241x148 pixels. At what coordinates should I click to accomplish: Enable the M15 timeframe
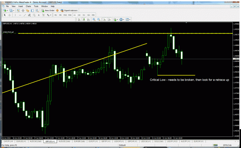[x=65, y=15]
